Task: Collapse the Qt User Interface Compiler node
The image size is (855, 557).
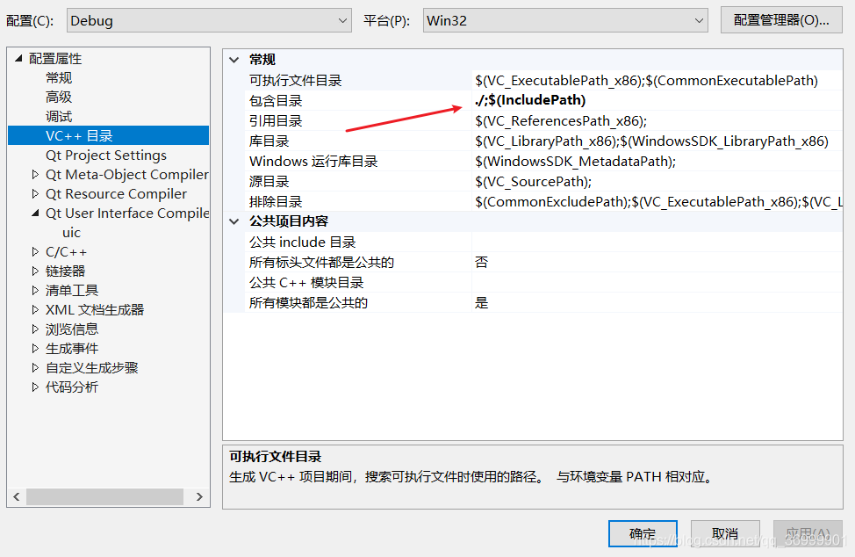Action: 35,213
